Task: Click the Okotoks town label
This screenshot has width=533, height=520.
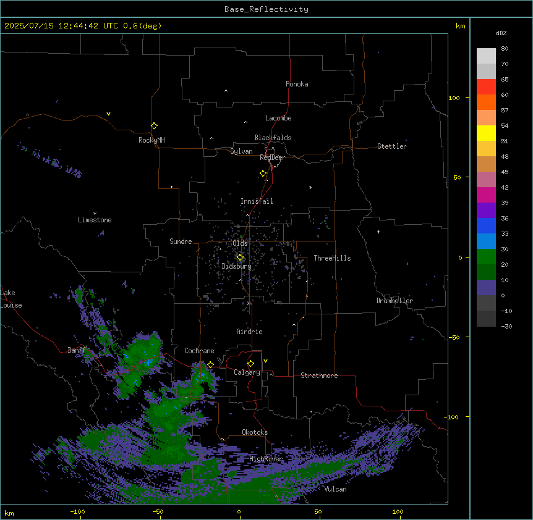Action: 255,432
